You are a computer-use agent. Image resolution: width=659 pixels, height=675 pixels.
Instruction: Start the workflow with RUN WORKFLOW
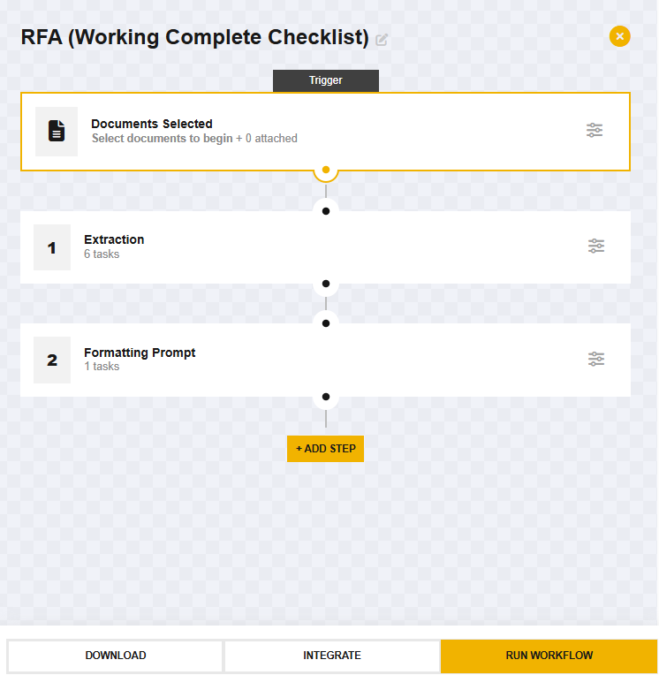pos(549,656)
